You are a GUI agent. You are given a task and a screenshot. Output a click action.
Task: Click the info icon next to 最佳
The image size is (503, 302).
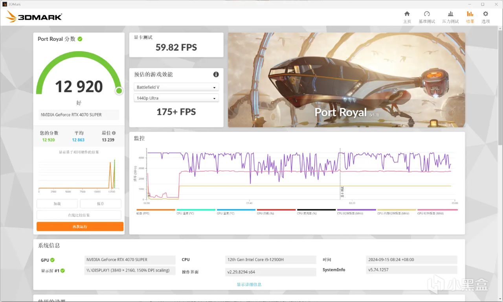click(x=114, y=133)
